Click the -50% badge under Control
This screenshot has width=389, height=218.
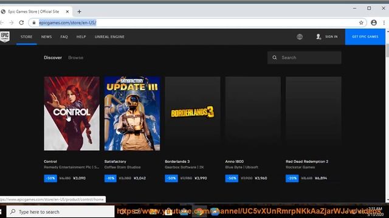point(50,178)
